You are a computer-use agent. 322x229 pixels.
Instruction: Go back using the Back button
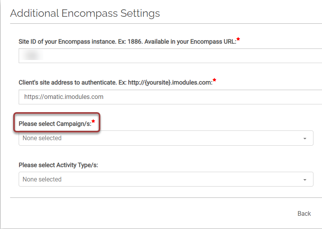coord(304,213)
